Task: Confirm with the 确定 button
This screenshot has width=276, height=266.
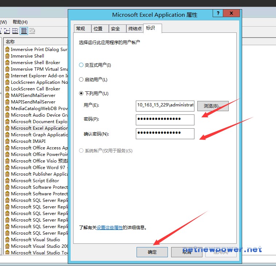Action: 152,252
